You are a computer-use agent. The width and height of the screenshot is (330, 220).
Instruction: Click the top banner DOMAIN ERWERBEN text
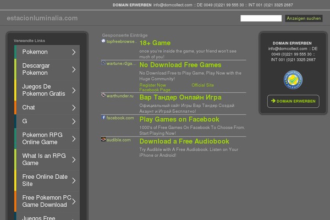[132, 5]
